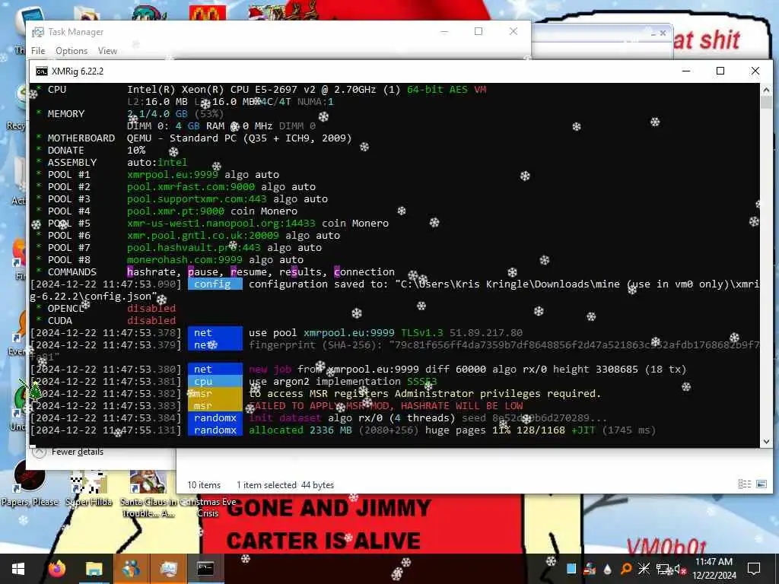Click the Christmas Eve Crisis desktop label
The width and height of the screenshot is (779, 584).
pos(208,507)
